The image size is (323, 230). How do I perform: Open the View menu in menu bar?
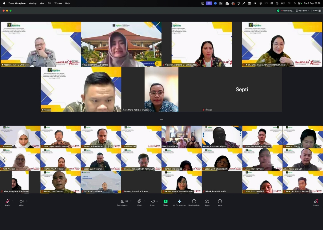coord(42,3)
